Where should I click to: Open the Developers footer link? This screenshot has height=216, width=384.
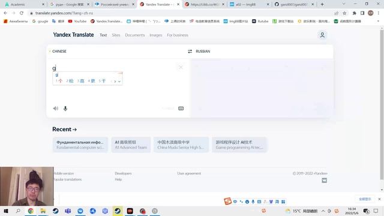(123, 173)
